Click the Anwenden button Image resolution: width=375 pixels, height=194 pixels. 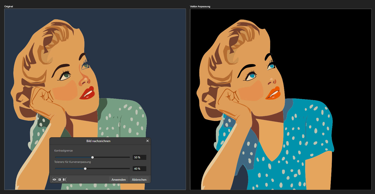click(119, 180)
